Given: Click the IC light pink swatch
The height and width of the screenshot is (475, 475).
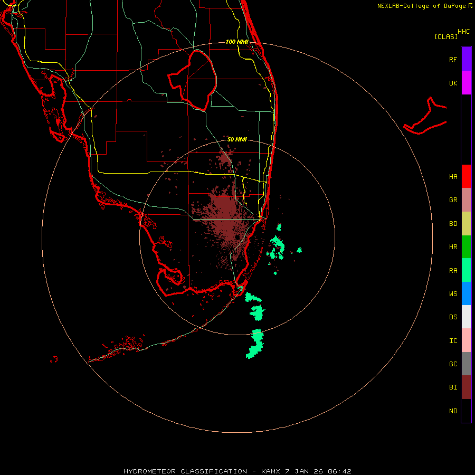Looking at the screenshot, I should 466,340.
